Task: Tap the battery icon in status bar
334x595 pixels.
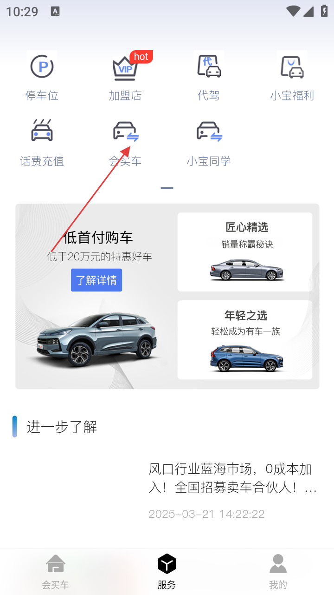Action: 324,11
